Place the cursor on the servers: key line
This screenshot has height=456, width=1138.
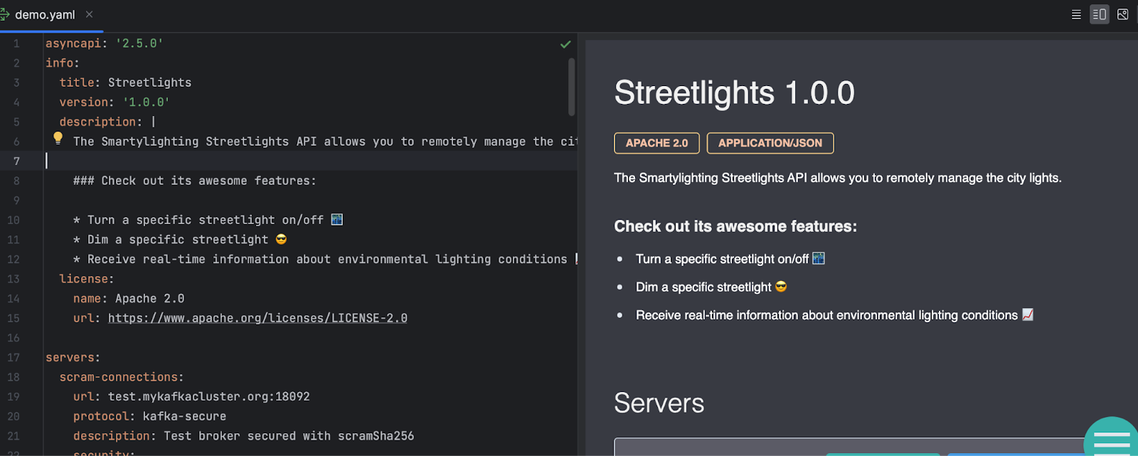(73, 357)
